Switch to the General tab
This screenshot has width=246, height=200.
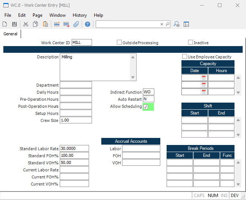point(10,34)
